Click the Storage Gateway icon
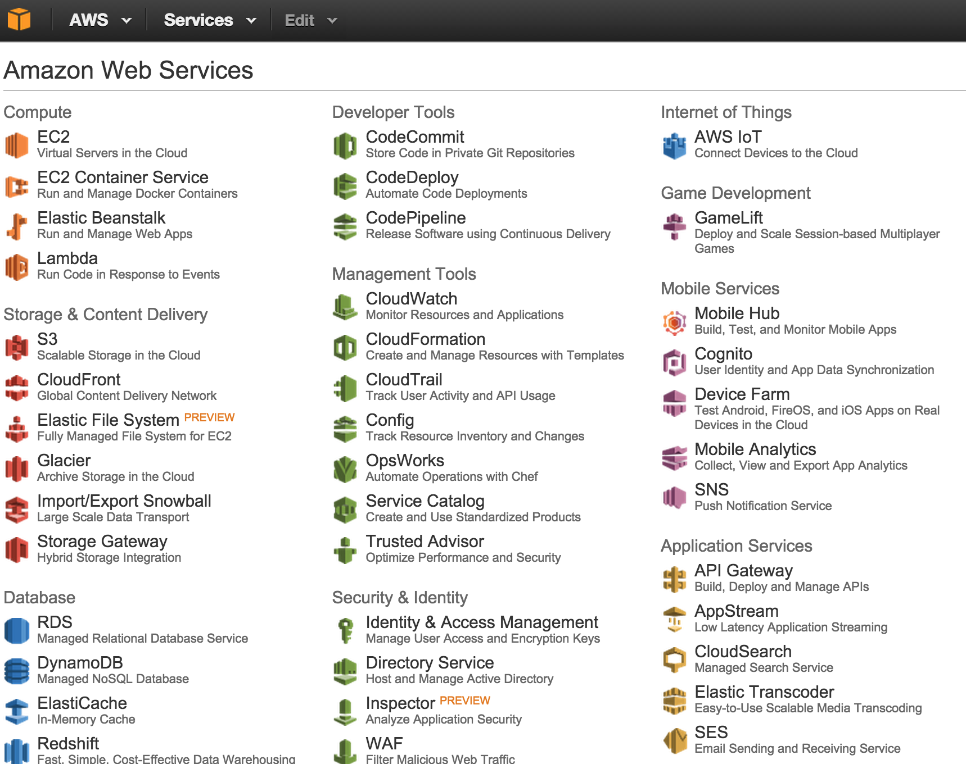 [x=17, y=550]
